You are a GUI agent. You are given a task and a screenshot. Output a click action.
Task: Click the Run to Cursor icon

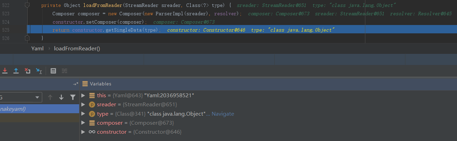(39, 71)
